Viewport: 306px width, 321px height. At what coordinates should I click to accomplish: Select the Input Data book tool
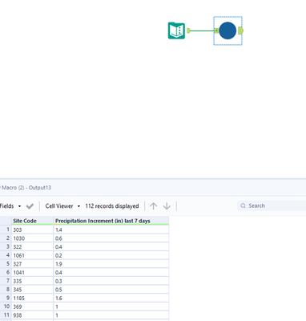pos(176,30)
